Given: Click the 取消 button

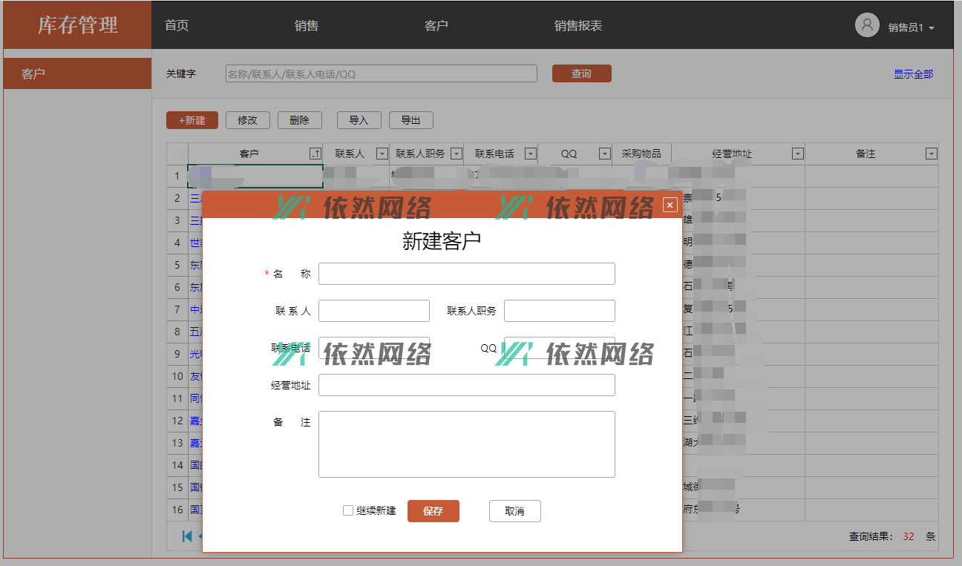Looking at the screenshot, I should tap(514, 511).
